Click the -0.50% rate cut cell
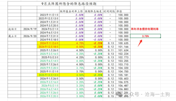 tap(94, 40)
